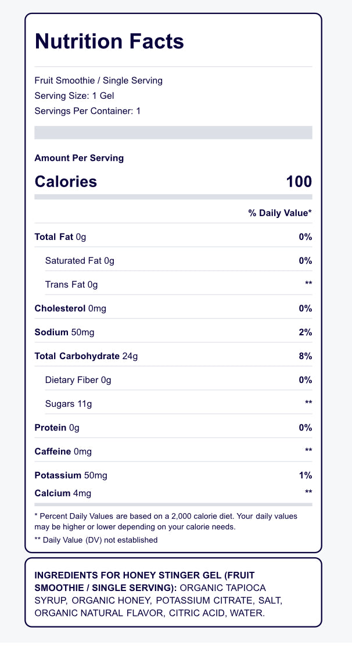Click the Sodium 2% daily value
Image resolution: width=352 pixels, height=652 pixels.
pyautogui.click(x=306, y=332)
